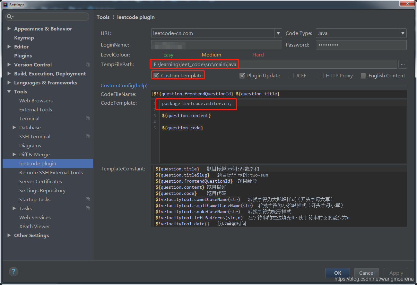Click the CodeFileName input field
This screenshot has width=417, height=285.
pyautogui.click(x=279, y=94)
